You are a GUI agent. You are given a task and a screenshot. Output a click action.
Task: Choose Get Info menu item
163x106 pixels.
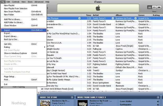point(23,44)
